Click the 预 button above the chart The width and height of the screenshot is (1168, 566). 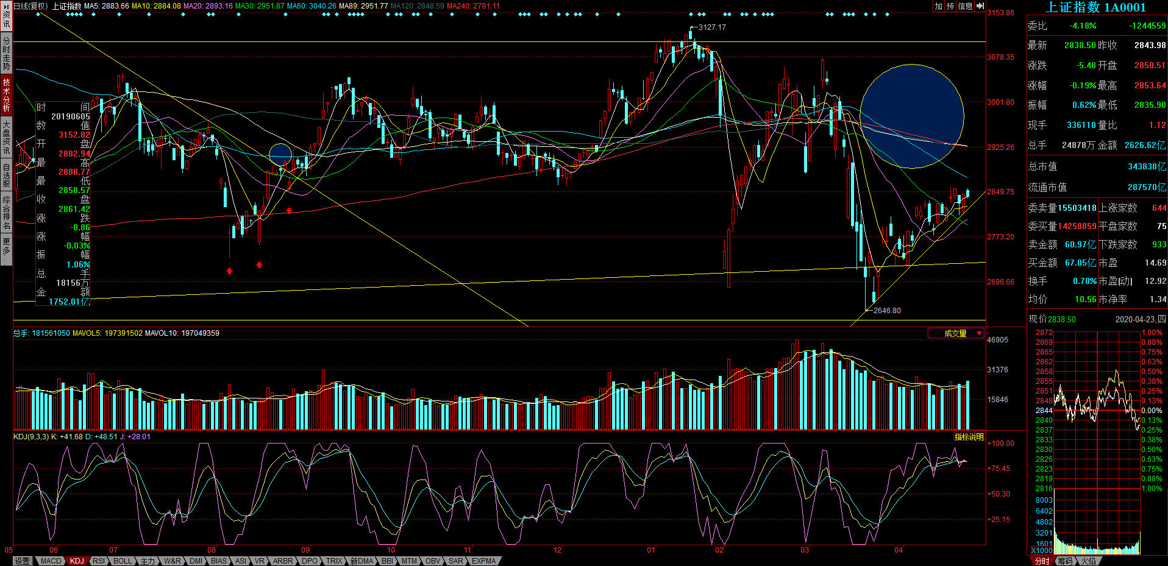click(x=950, y=6)
